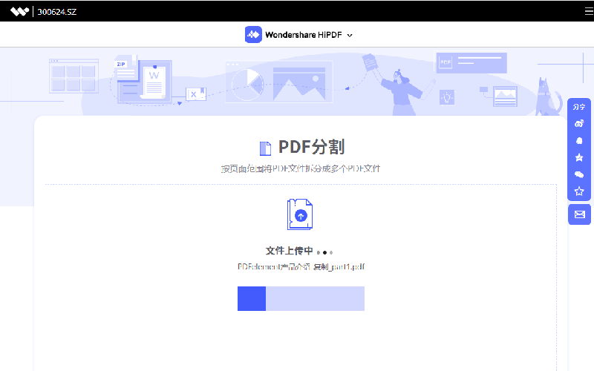Image resolution: width=594 pixels, height=371 pixels.
Task: Click the 300624.SZ stock code text
Action: (56, 12)
